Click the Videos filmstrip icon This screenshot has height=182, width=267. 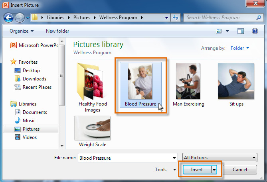point(18,137)
